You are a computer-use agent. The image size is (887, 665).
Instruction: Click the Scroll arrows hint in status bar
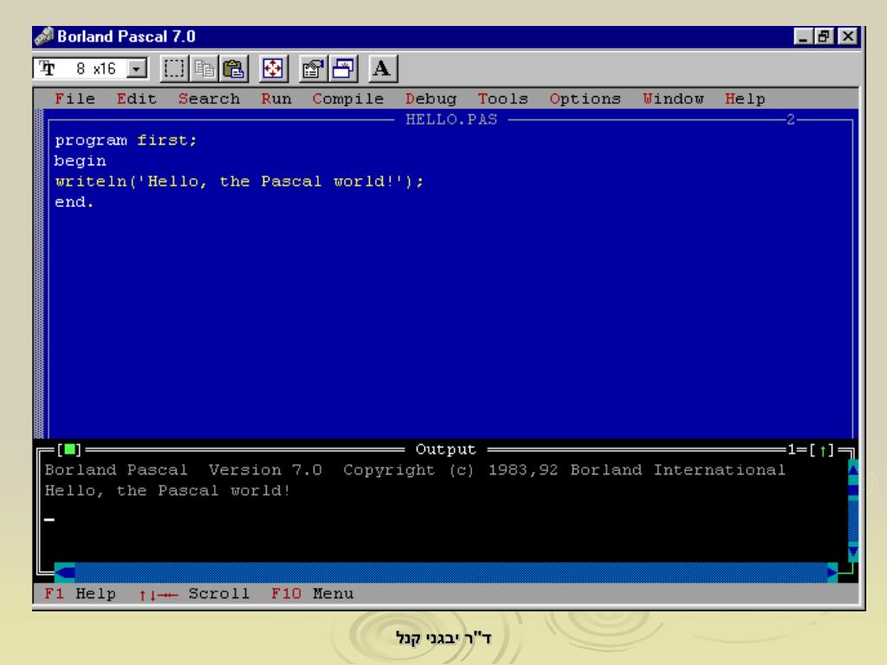click(x=194, y=594)
